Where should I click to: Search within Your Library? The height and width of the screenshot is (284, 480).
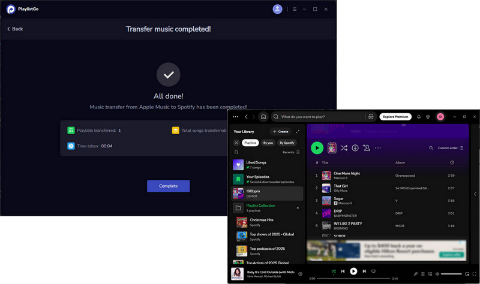[x=236, y=152]
